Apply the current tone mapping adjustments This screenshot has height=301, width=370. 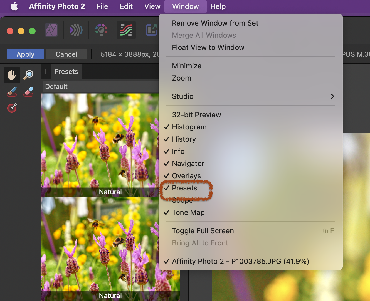tap(25, 54)
